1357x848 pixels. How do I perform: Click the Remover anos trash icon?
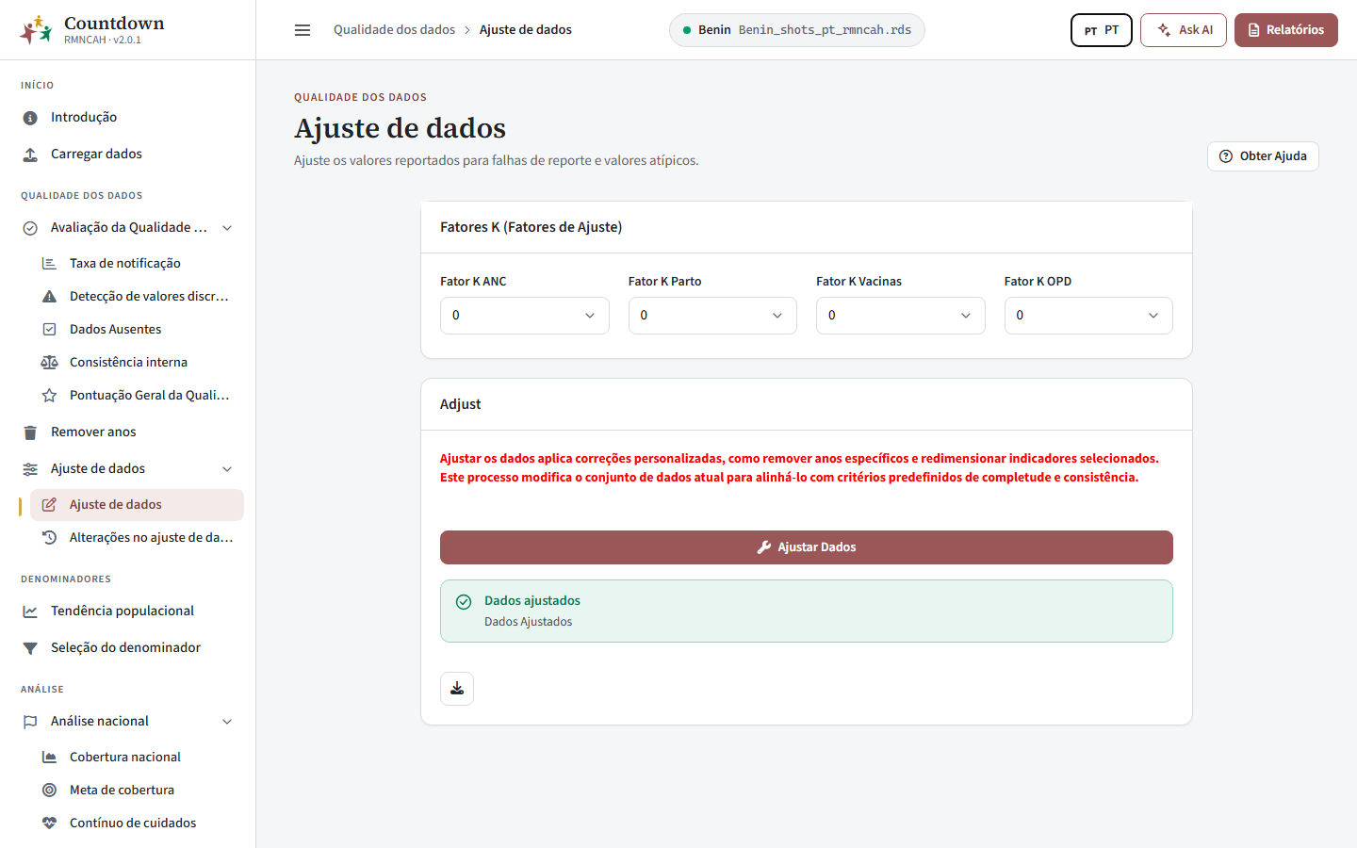click(x=30, y=432)
